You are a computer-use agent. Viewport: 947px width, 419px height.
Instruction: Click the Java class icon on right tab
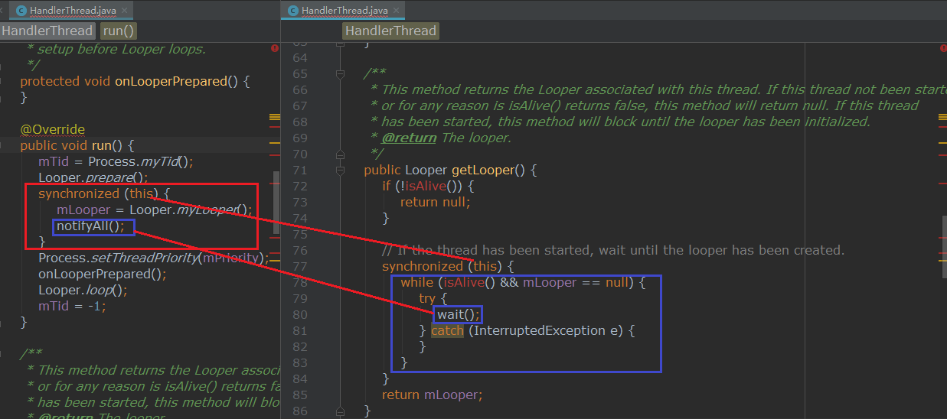(x=292, y=11)
